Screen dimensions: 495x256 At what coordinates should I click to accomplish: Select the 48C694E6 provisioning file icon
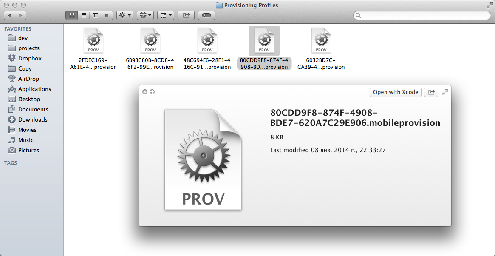(x=207, y=40)
